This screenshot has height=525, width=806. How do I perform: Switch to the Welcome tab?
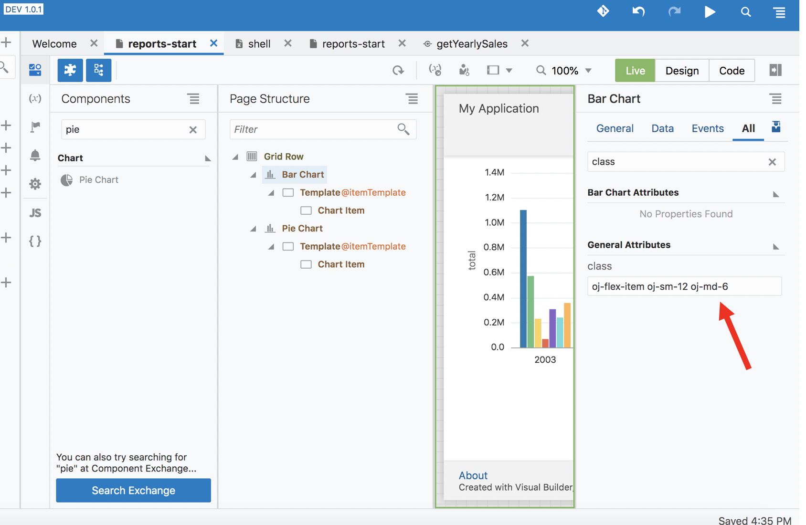[54, 44]
